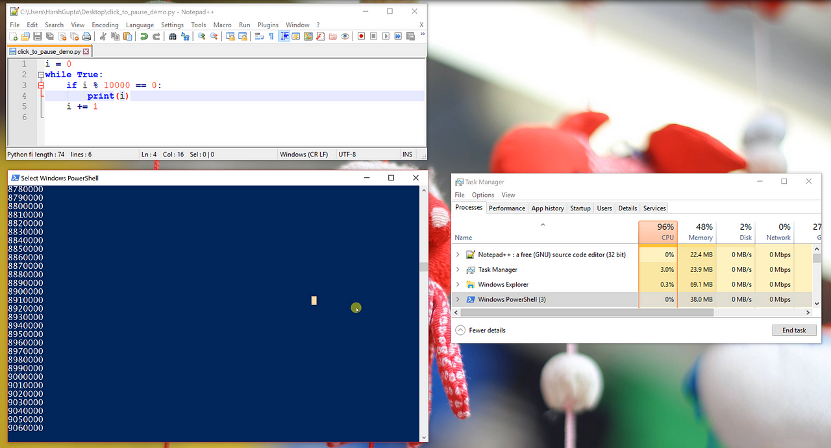The width and height of the screenshot is (831, 448).
Task: Click the Zoom Out magnifier icon
Action: [214, 36]
